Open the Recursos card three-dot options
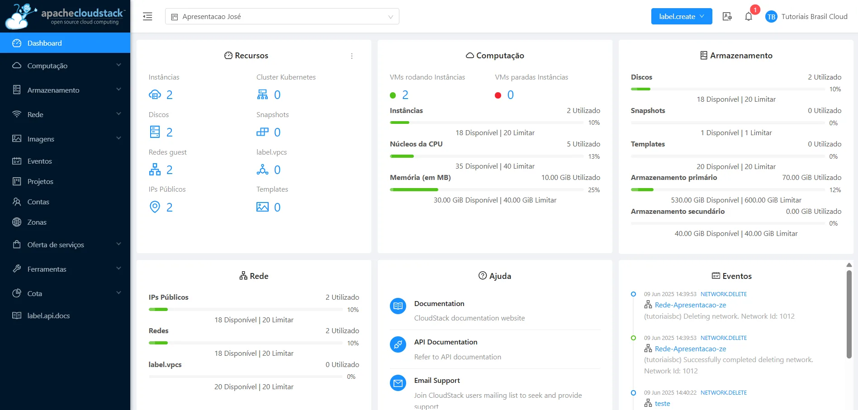858x410 pixels. tap(352, 56)
